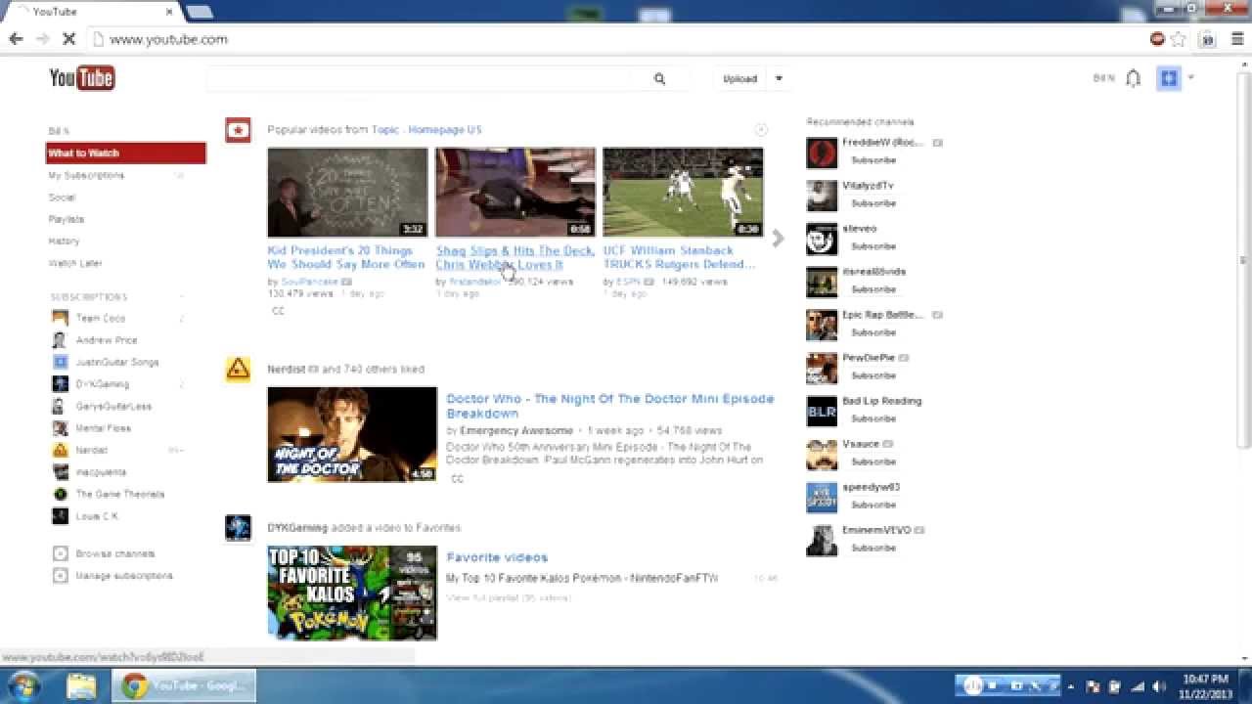
Task: Open the Night of the Doctor thumbnail
Action: (x=352, y=434)
